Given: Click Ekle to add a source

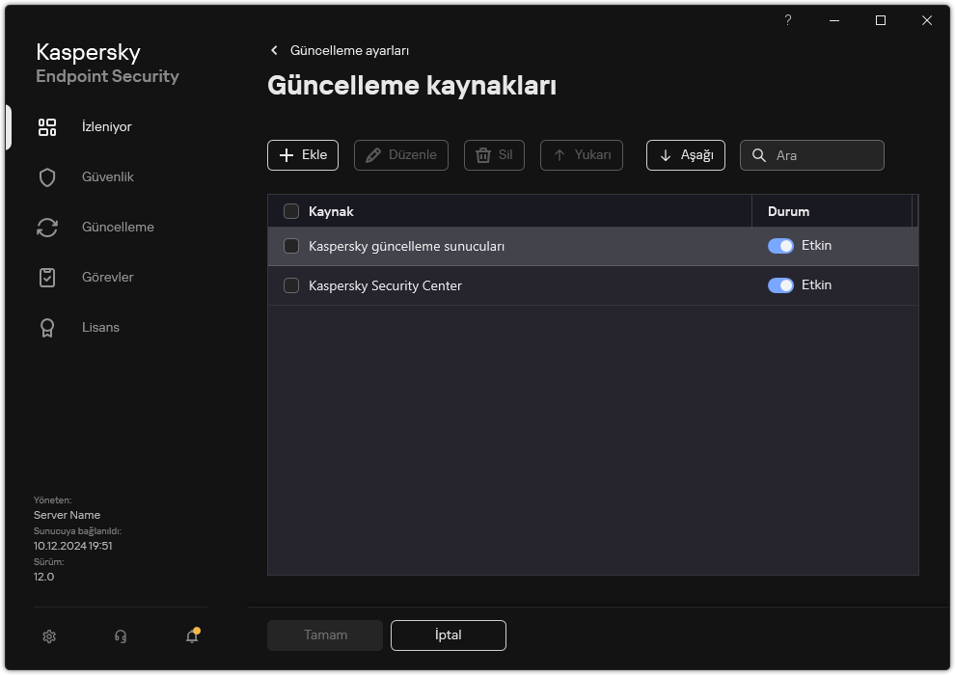Looking at the screenshot, I should [302, 154].
